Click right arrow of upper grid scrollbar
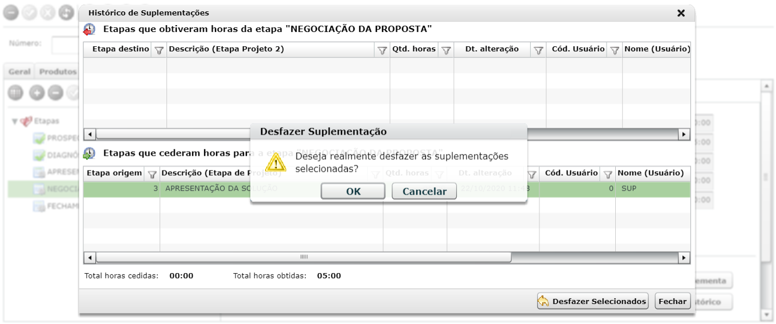Screen dimensions: 776x324 (684, 134)
